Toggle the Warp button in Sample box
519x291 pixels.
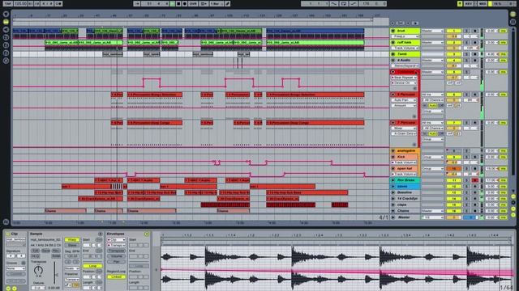click(72, 240)
